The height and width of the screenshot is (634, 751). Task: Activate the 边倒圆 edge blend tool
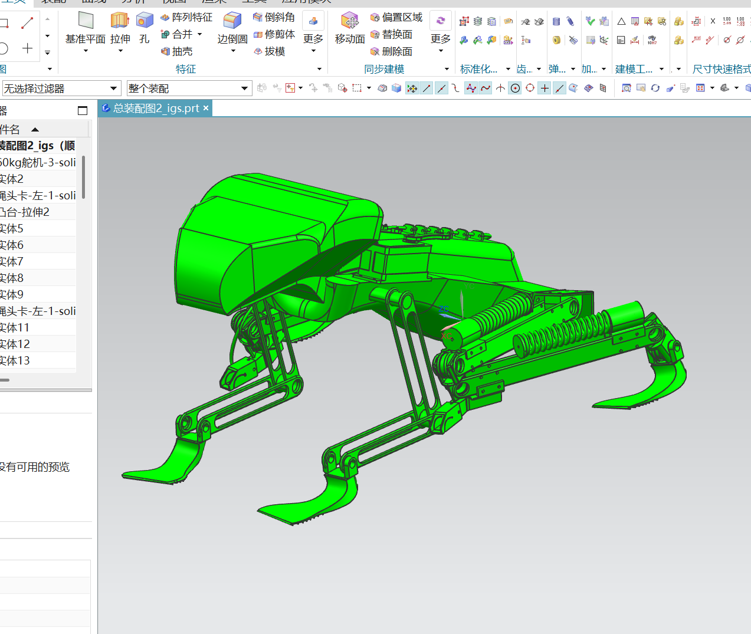click(x=232, y=28)
